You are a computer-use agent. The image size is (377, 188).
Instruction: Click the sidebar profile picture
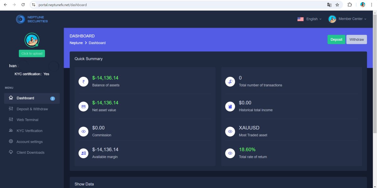[32, 40]
